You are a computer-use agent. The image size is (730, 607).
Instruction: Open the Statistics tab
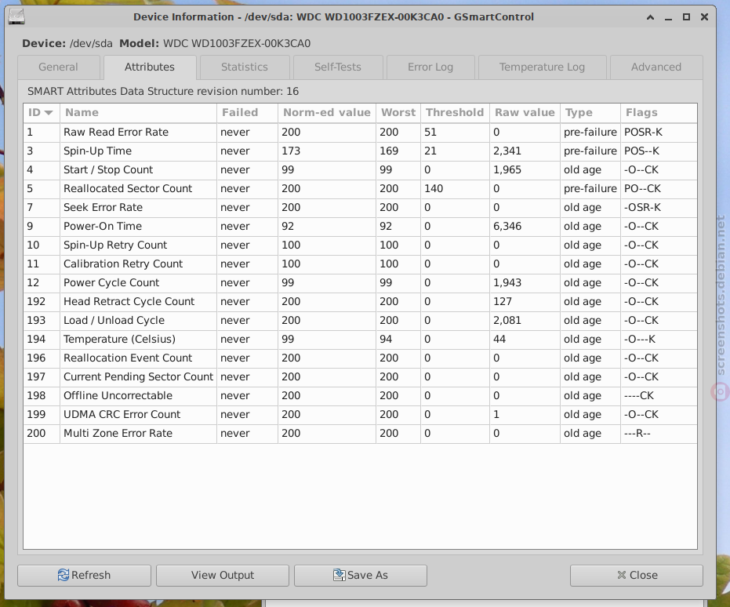(x=245, y=67)
